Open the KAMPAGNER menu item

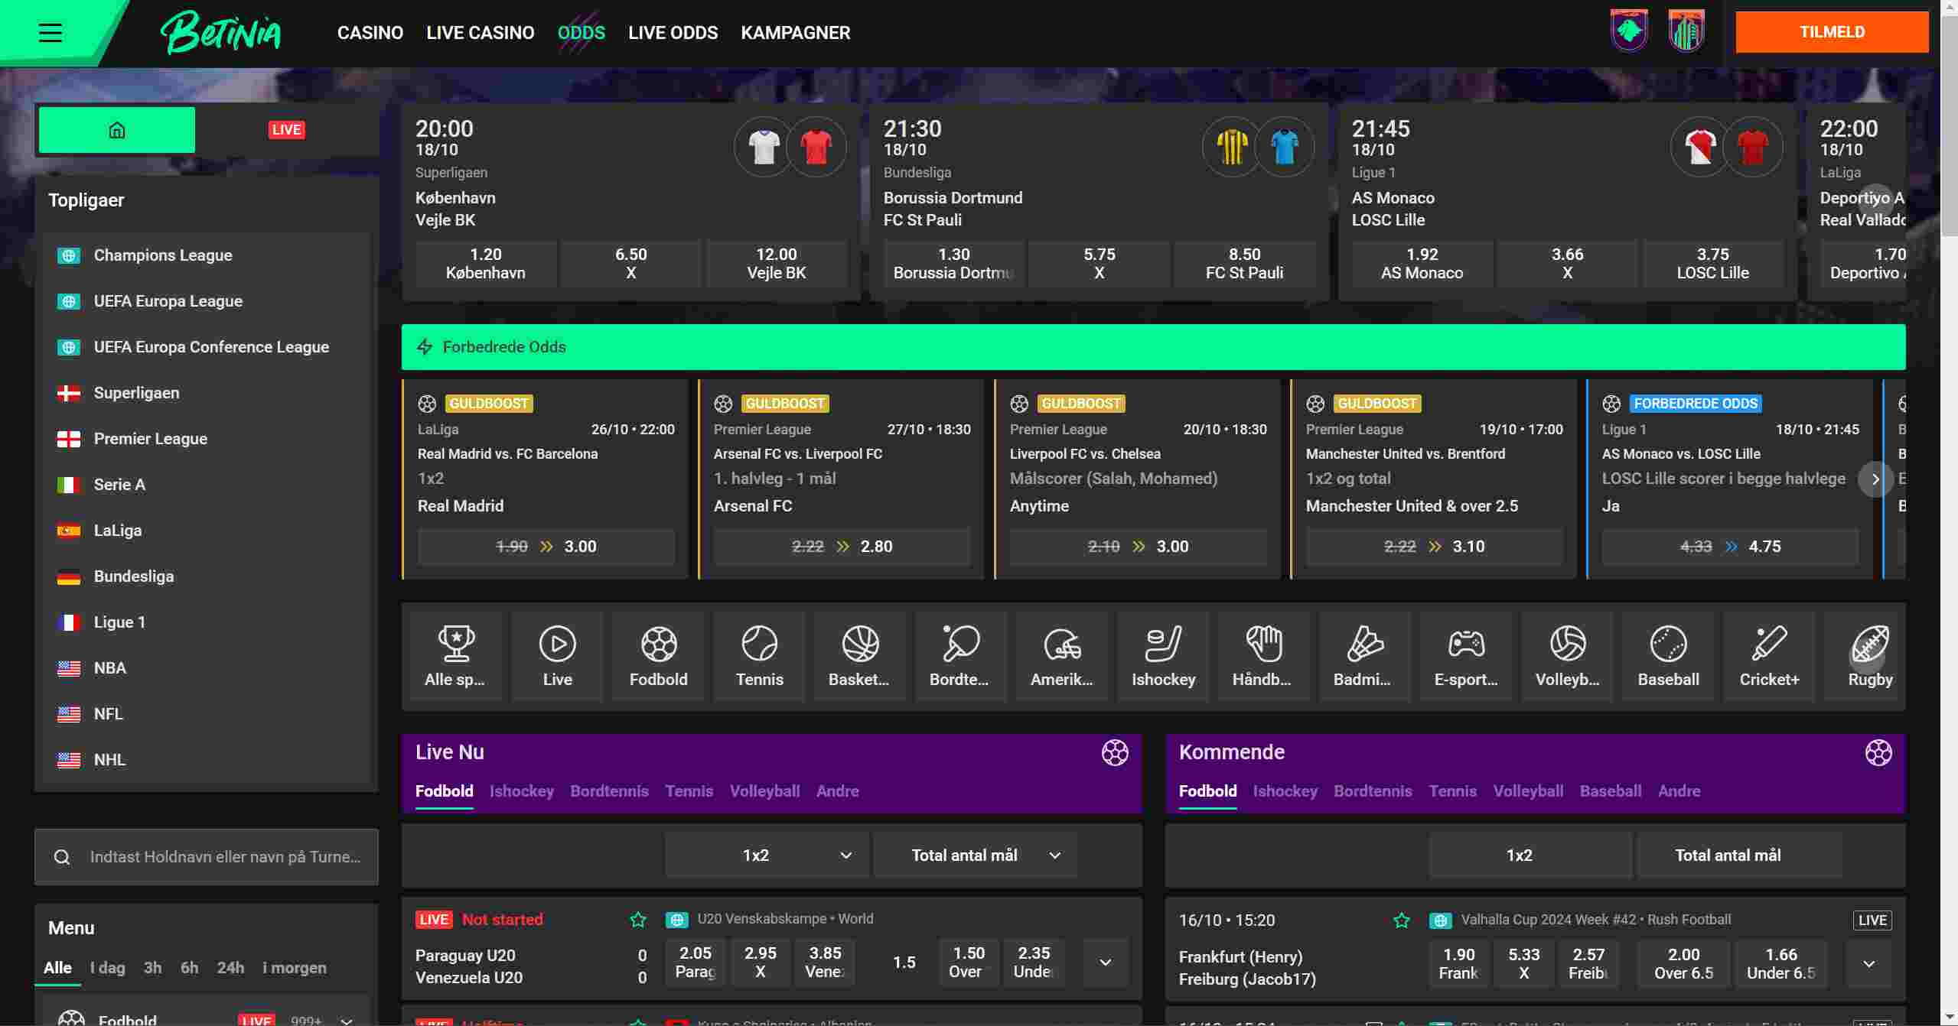pos(796,33)
